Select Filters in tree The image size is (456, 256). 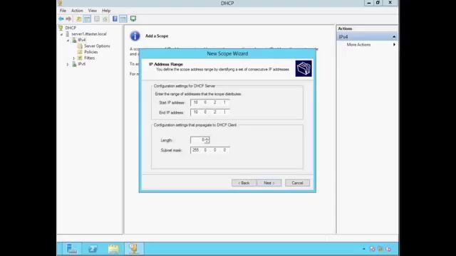(89, 58)
